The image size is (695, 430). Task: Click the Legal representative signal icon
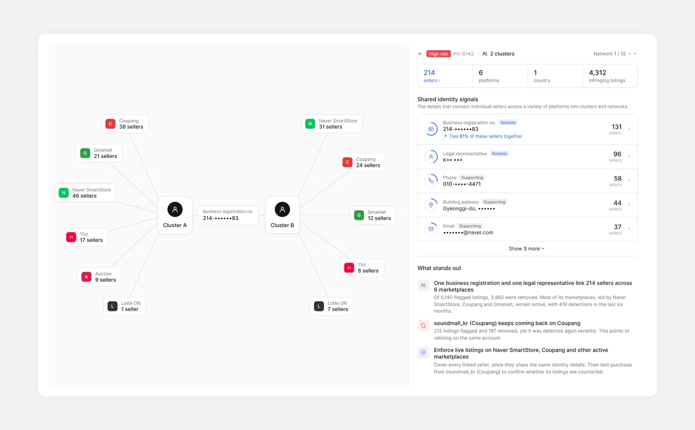point(431,156)
